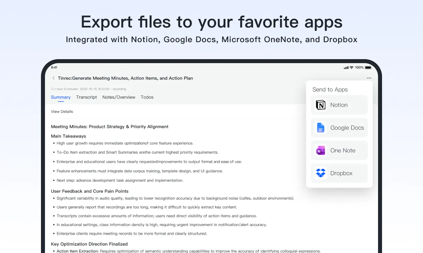Send file to Notion
The image size is (423, 253).
pos(339,105)
